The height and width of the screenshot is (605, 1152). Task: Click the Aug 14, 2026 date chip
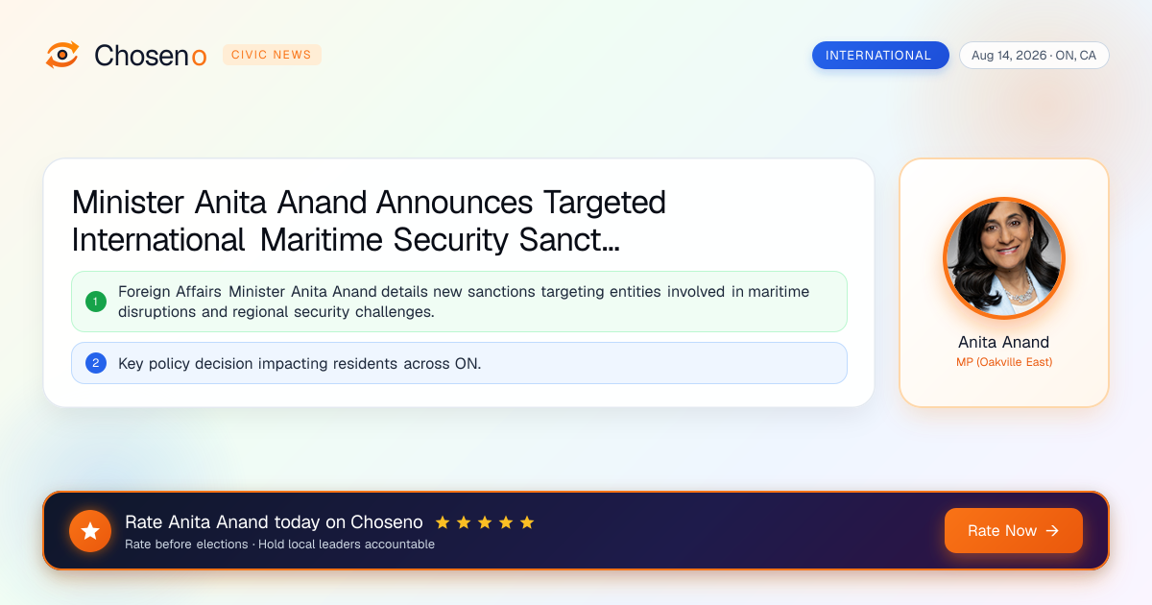1034,56
